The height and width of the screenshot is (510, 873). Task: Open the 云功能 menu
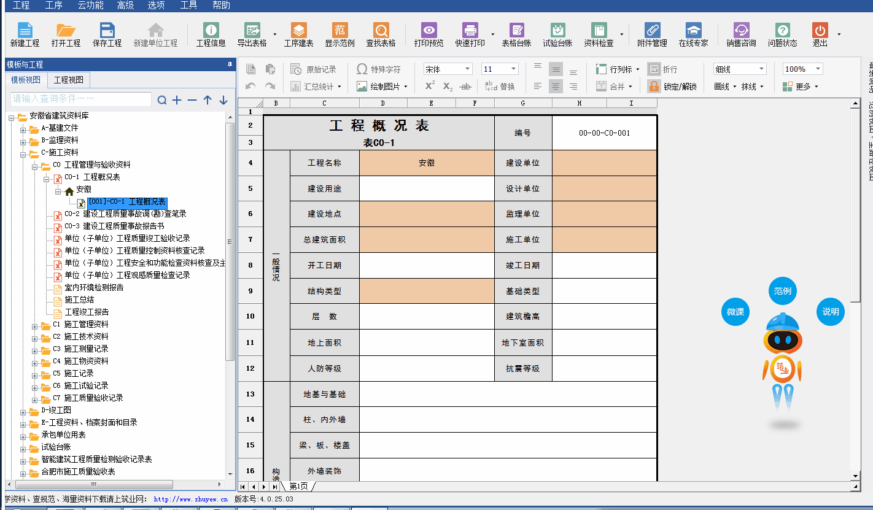[x=90, y=6]
